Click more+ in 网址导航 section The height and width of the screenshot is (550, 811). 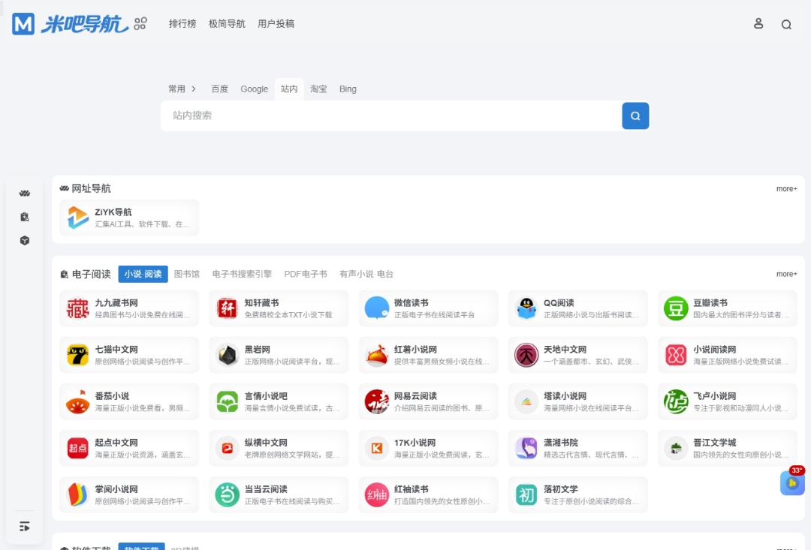[x=786, y=188]
